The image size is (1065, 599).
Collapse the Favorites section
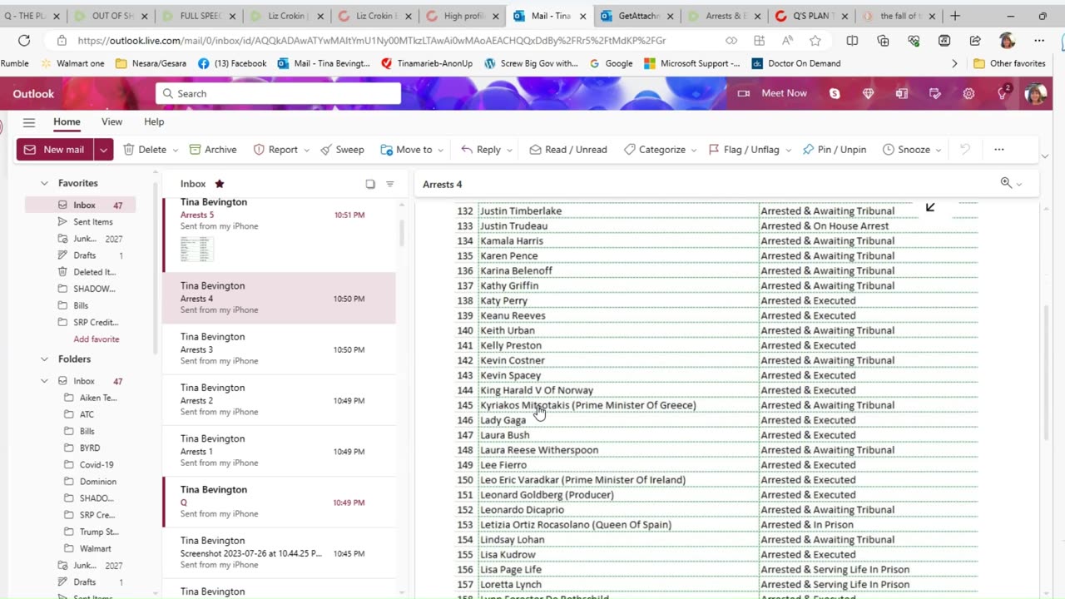[x=45, y=183]
